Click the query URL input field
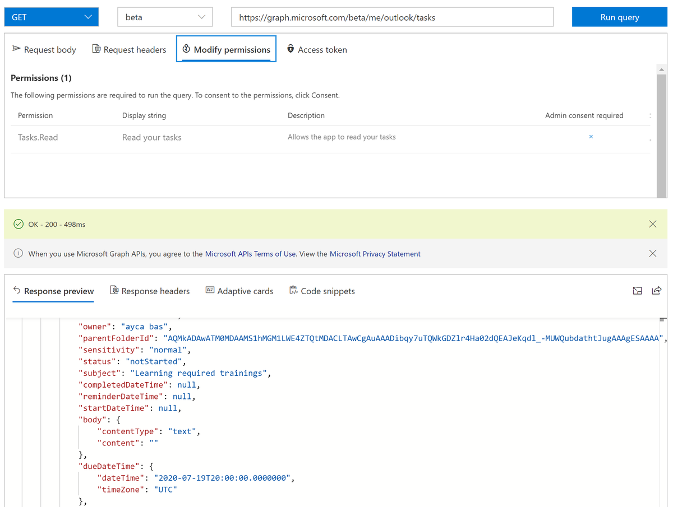This screenshot has width=673, height=507. click(392, 17)
